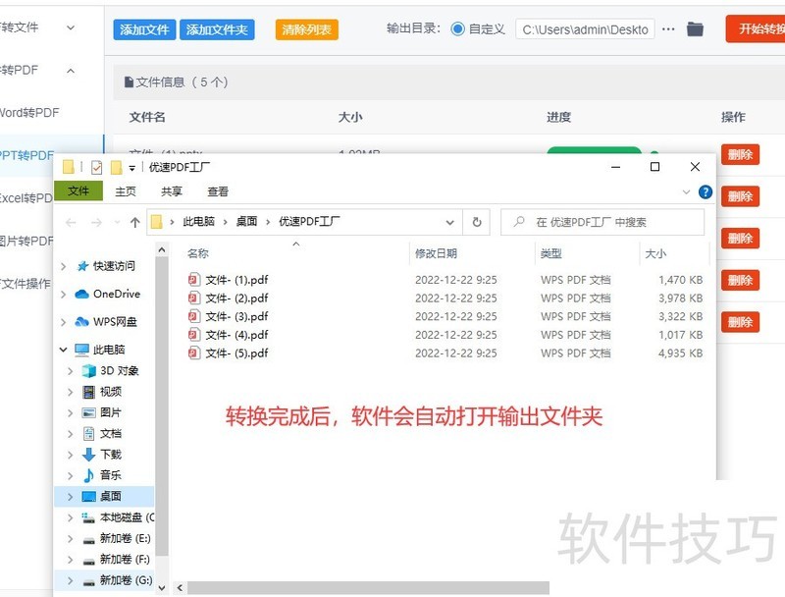Image resolution: width=785 pixels, height=597 pixels.
Task: Click the refresh button beside the address bar
Action: click(x=477, y=222)
